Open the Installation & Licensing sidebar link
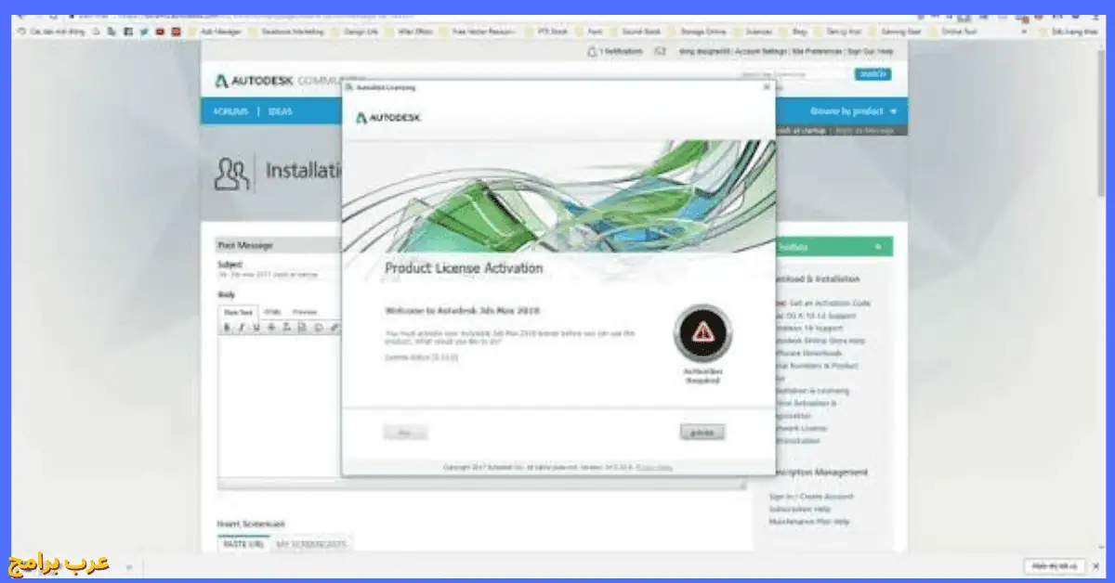 pyautogui.click(x=811, y=391)
